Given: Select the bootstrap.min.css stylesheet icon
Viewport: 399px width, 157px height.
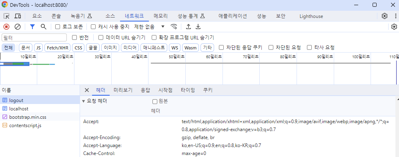Looking at the screenshot, I should click(x=5, y=117).
